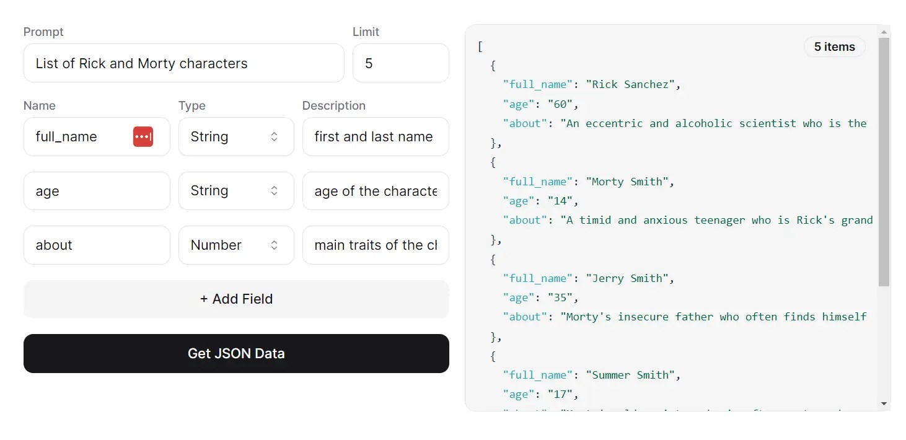Viewport: 906px width, 440px height.
Task: Click inside the Prompt text box
Action: coord(183,63)
